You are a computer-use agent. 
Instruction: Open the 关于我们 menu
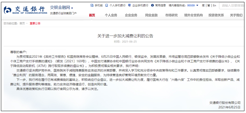(x=236, y=15)
